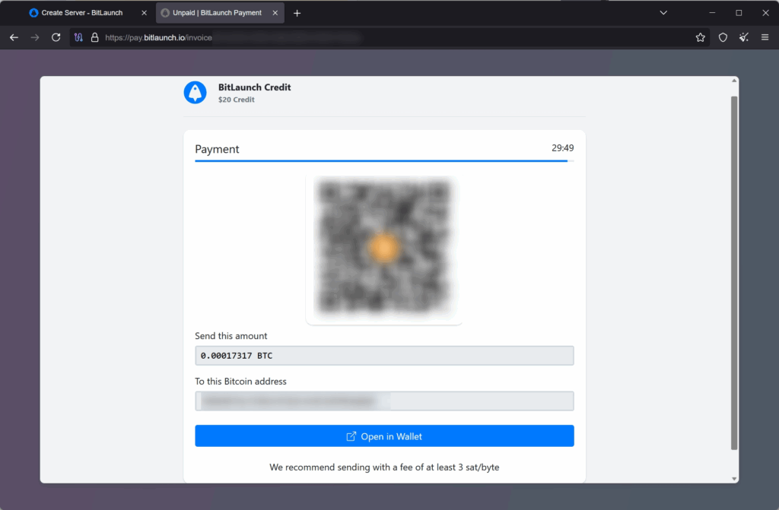Click the 29:49 countdown timer
This screenshot has width=779, height=510.
562,148
